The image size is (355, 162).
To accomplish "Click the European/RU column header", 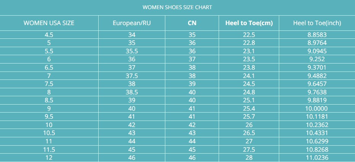I will [132, 23].
